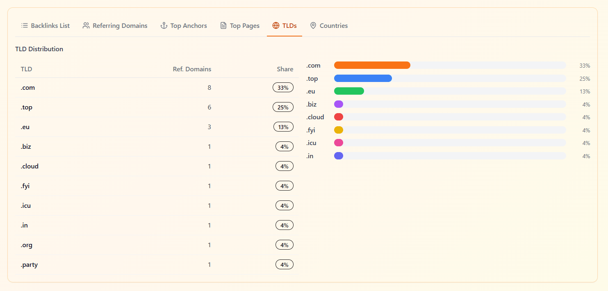This screenshot has height=291, width=608.
Task: Click the location pin icon beside Countries
Action: click(x=313, y=25)
